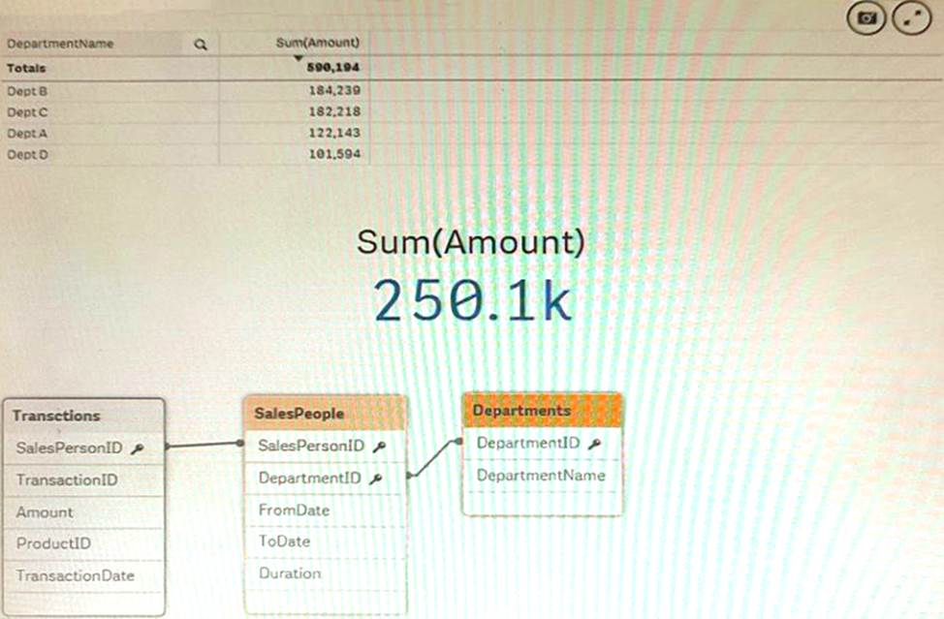Click the Sum(Amount) 250.1k KPI value
This screenshot has width=944, height=619.
[x=472, y=301]
